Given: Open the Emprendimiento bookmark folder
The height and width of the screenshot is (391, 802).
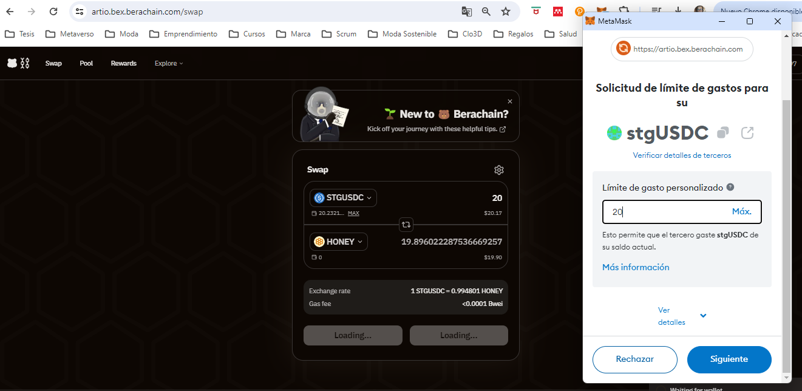Looking at the screenshot, I should [x=183, y=34].
